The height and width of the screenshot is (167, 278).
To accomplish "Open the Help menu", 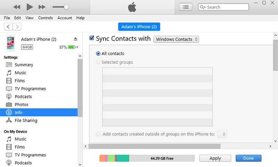I will [x=80, y=18].
